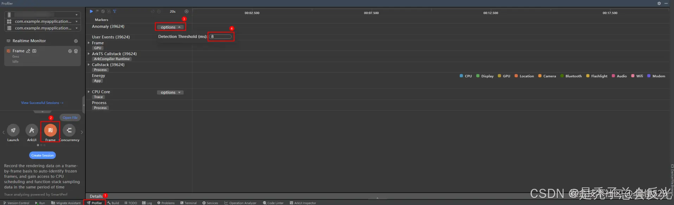Image resolution: width=674 pixels, height=205 pixels.
Task: Delete the Frame session with trash icon
Action: 76,51
